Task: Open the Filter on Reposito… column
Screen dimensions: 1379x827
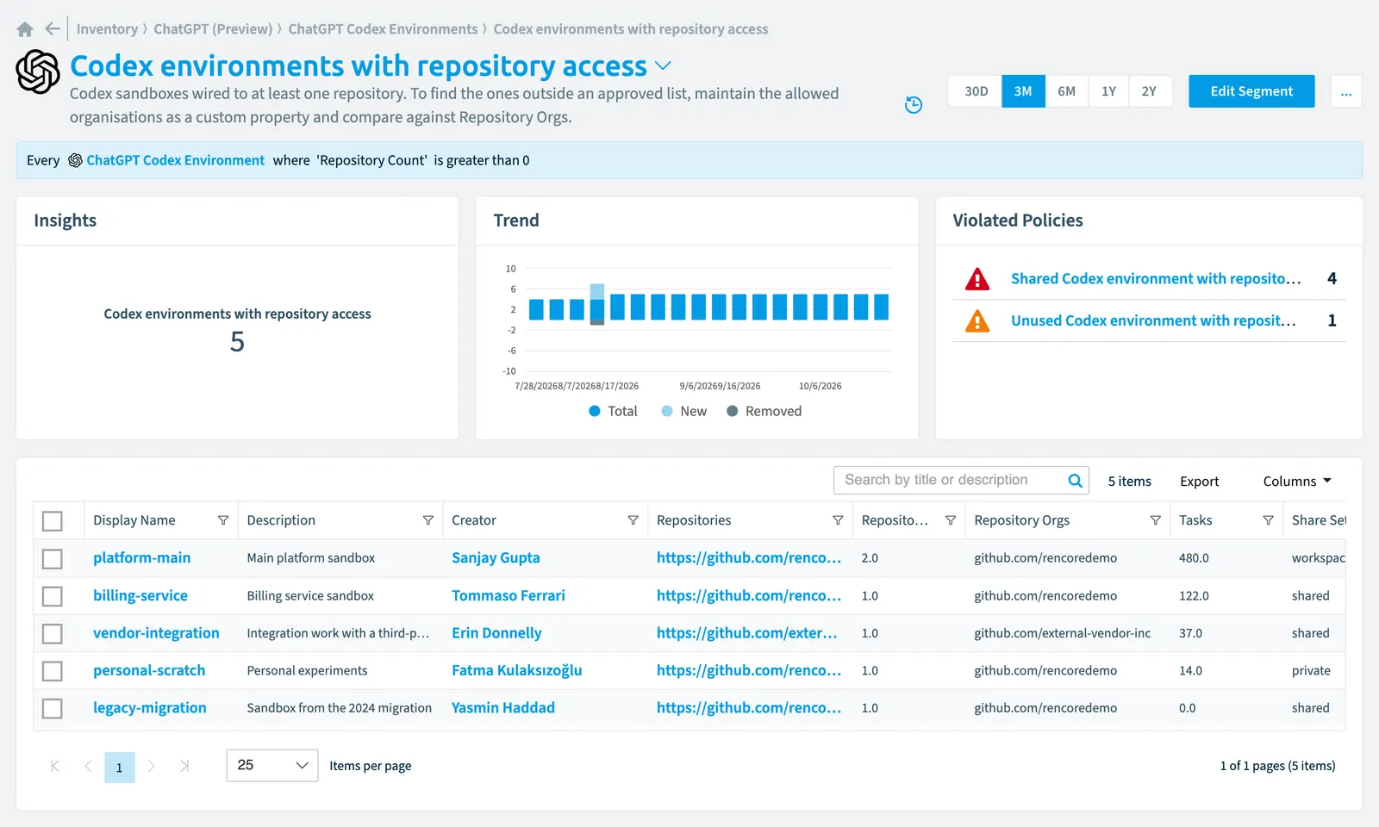Action: (x=951, y=520)
